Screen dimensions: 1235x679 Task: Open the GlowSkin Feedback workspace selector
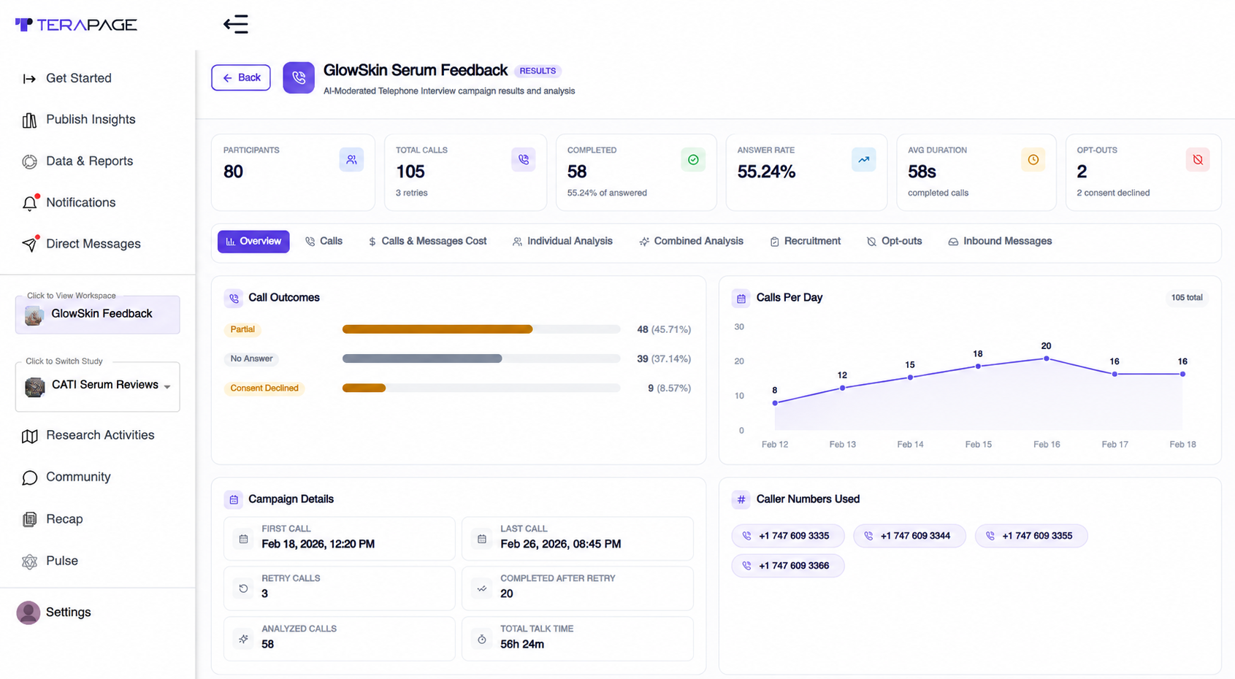click(98, 315)
